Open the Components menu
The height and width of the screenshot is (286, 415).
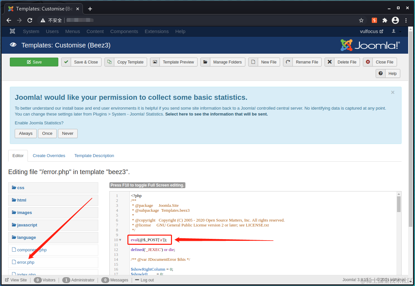(124, 31)
